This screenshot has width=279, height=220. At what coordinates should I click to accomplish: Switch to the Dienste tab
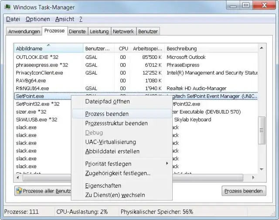[x=77, y=31]
